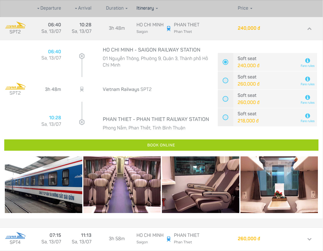323x251 pixels.
Task: Click the arrival station marker beside 10:28
Action: (82, 122)
